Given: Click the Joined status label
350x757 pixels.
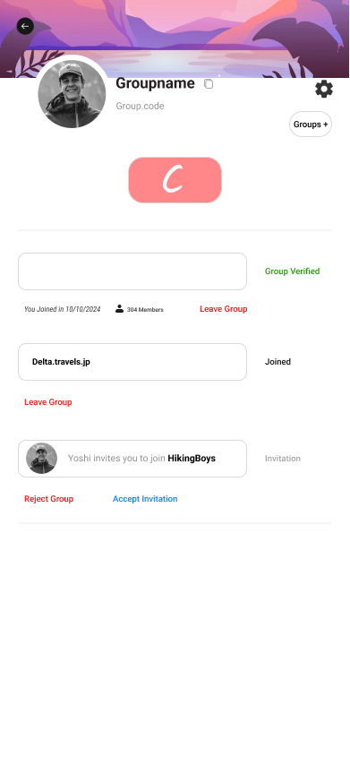Looking at the screenshot, I should (277, 362).
